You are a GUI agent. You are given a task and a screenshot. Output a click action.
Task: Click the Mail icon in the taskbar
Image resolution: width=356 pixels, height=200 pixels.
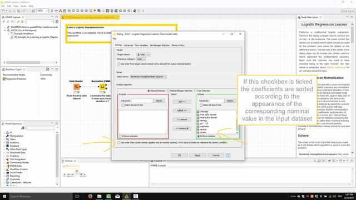(117, 196)
